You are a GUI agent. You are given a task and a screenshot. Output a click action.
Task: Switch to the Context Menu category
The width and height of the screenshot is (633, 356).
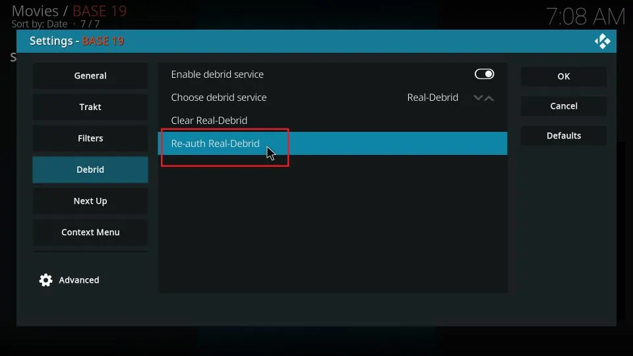[x=90, y=232]
